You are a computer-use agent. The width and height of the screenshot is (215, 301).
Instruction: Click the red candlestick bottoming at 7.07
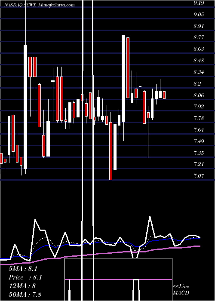pos(111,151)
